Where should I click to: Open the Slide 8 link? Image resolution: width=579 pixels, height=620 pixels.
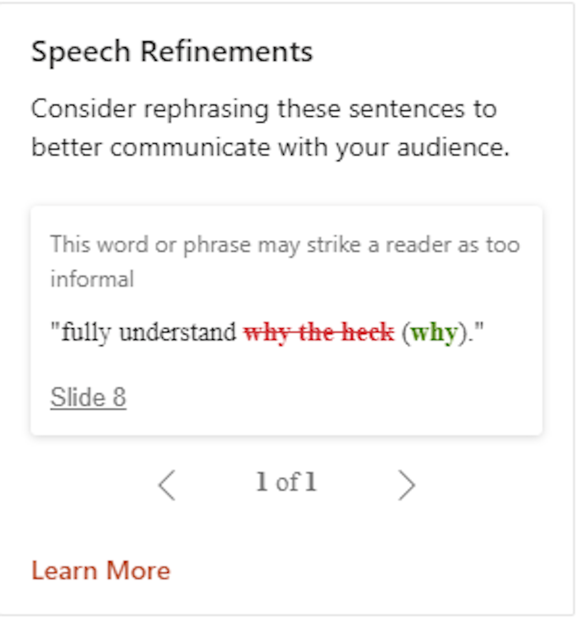tap(88, 397)
